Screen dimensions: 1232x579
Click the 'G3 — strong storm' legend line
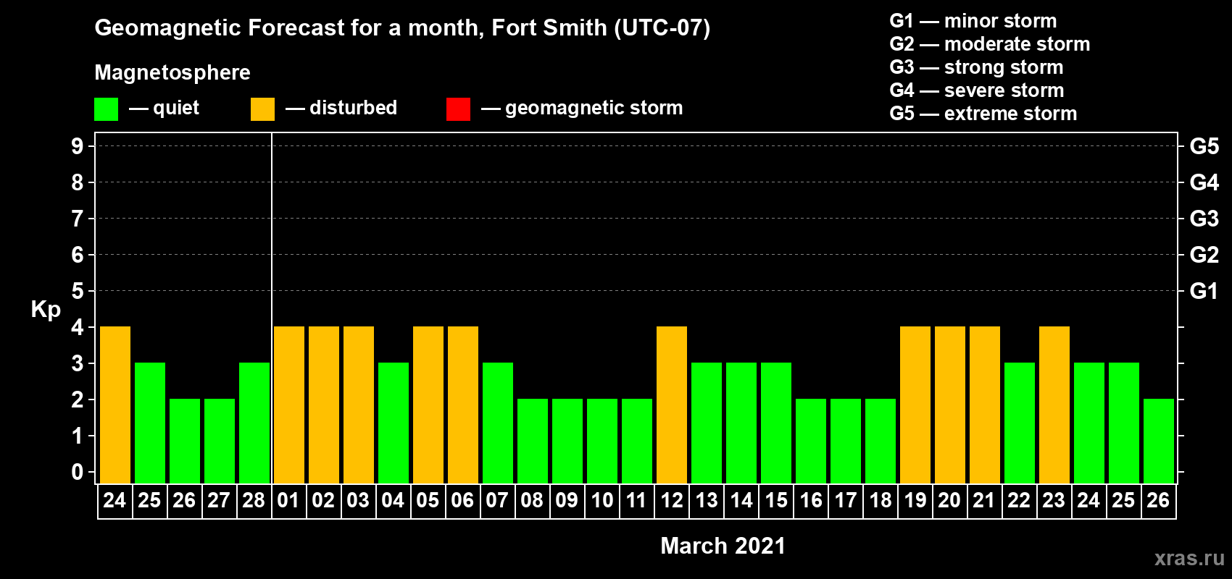coord(976,67)
